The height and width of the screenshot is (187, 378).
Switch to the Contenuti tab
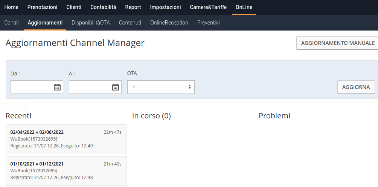click(x=130, y=23)
